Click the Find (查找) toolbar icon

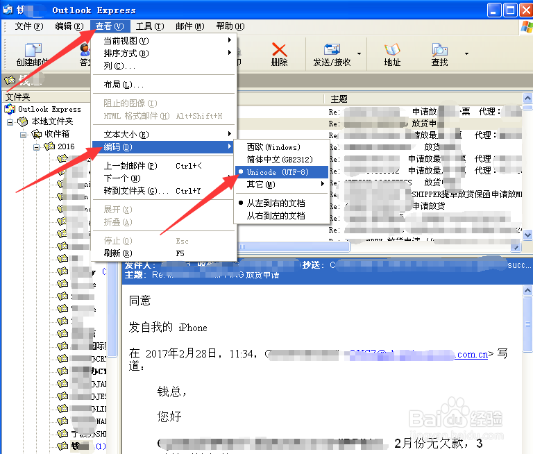point(439,50)
